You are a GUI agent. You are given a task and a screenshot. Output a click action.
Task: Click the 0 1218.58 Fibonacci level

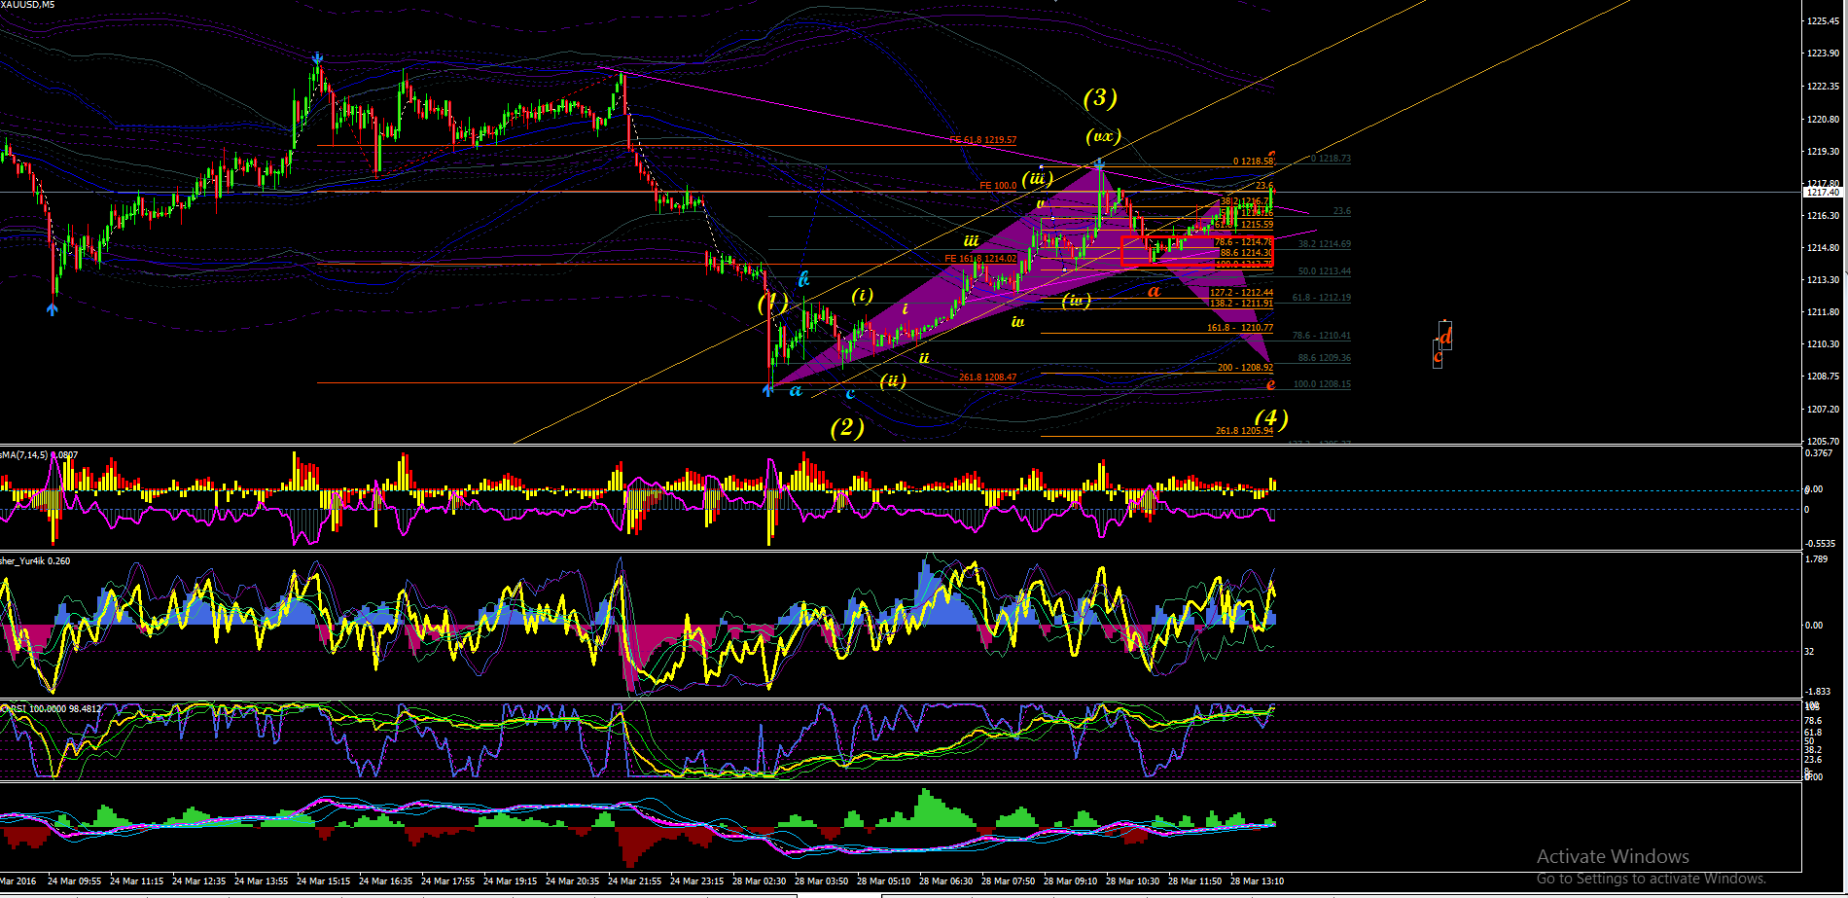click(1253, 162)
